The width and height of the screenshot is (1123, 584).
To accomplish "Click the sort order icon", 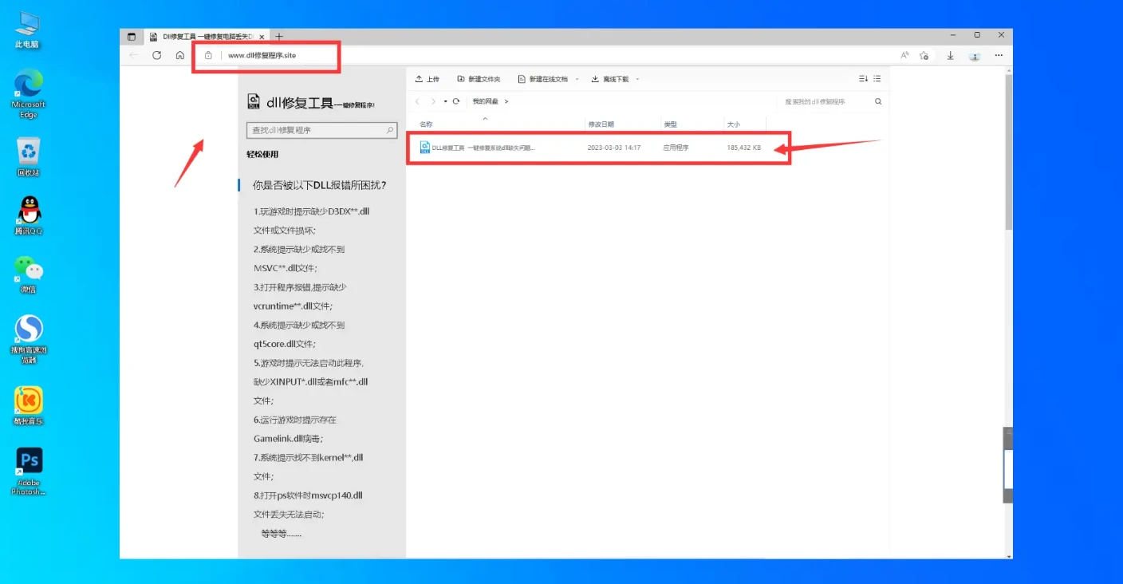I will [863, 79].
